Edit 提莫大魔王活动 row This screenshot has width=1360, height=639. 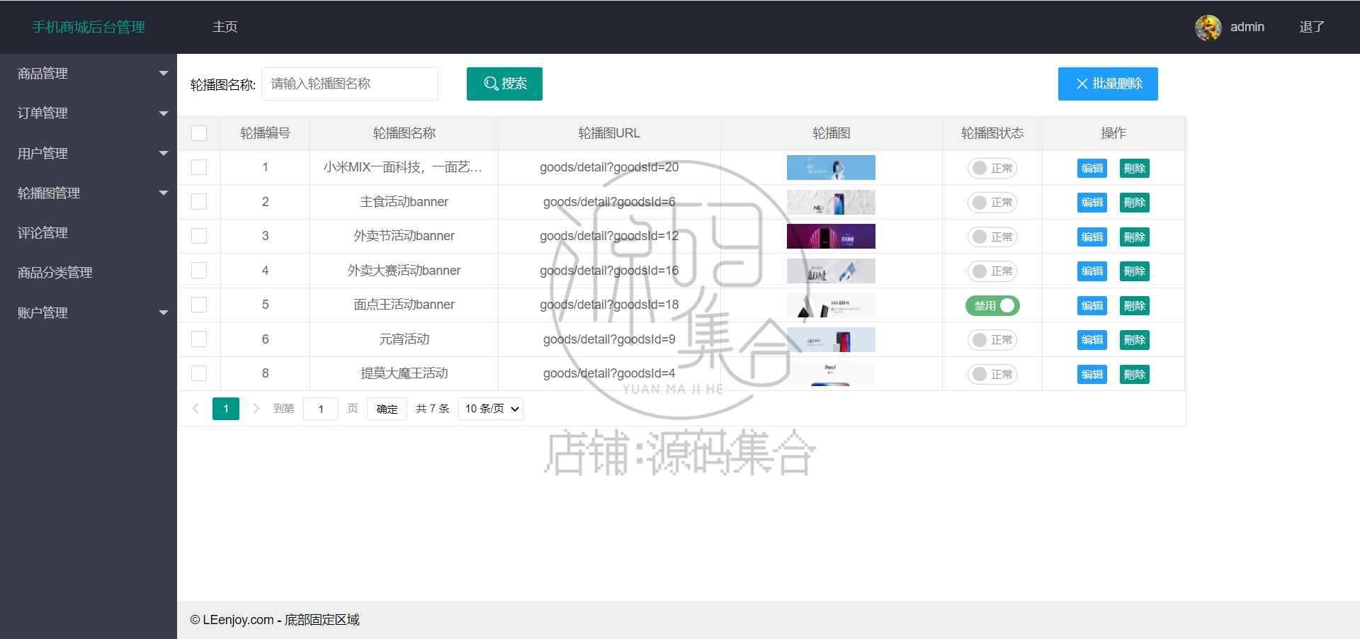1092,375
